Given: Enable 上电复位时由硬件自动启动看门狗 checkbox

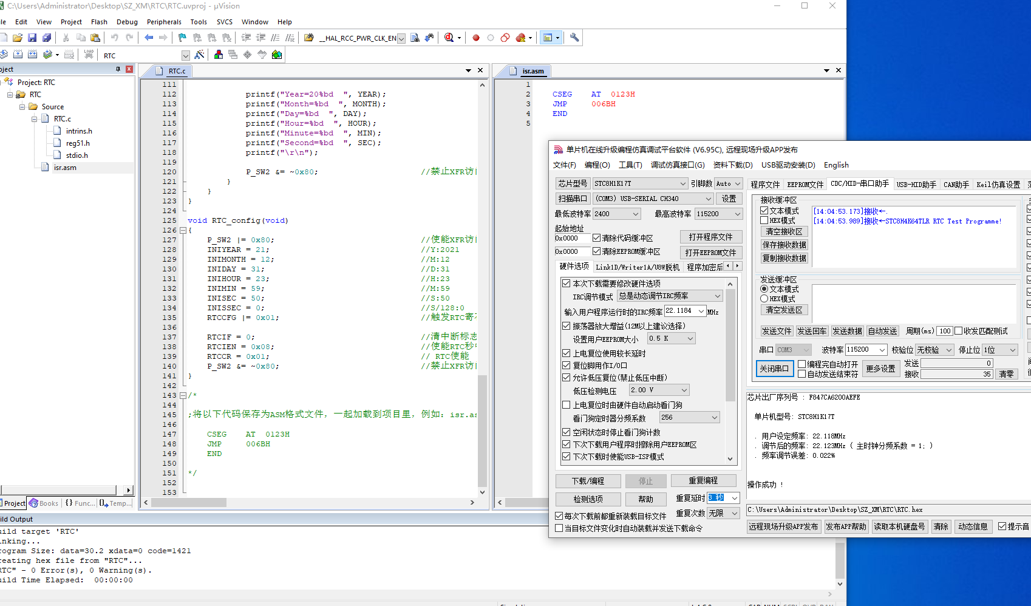Looking at the screenshot, I should pyautogui.click(x=566, y=405).
